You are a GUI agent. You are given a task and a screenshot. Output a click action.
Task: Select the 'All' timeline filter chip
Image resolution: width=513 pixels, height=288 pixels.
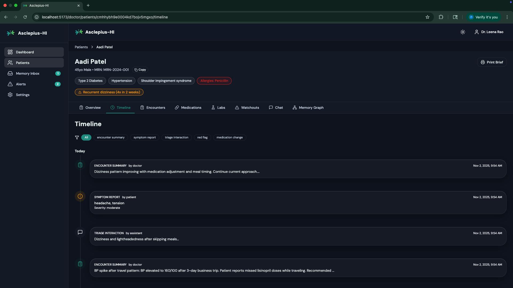[x=86, y=138]
